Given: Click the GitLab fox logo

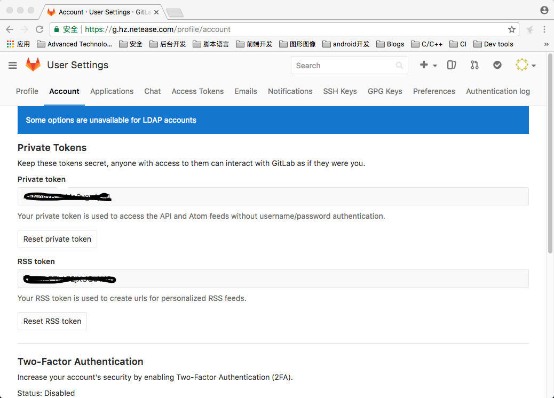Looking at the screenshot, I should (33, 65).
